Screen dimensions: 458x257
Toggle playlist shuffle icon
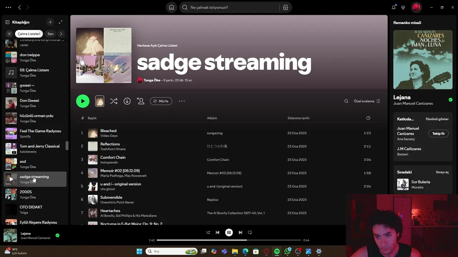(x=114, y=101)
